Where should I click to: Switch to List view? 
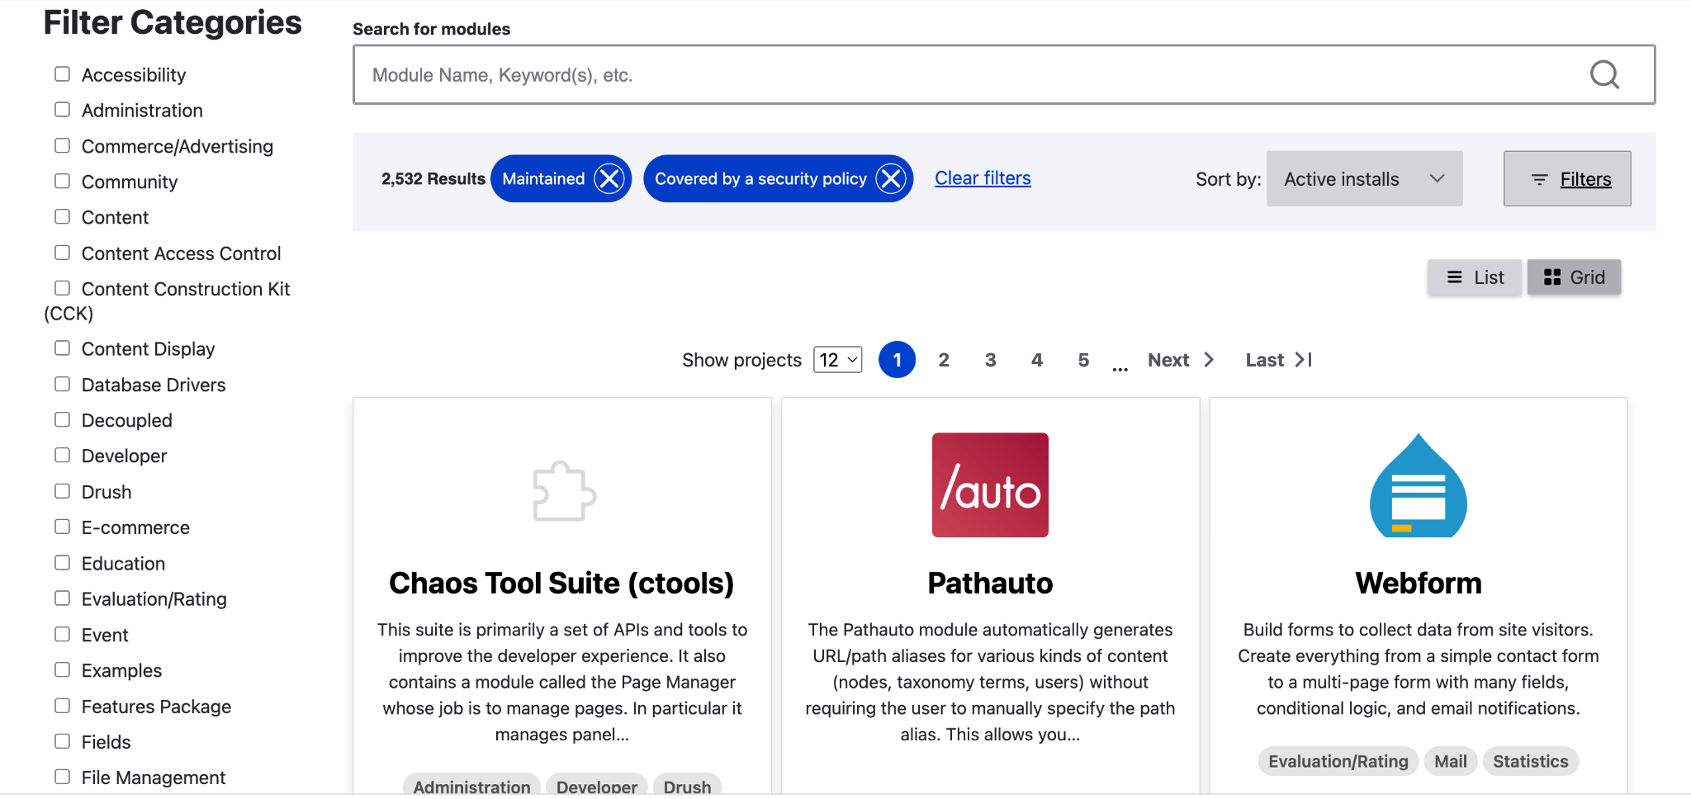coord(1474,277)
